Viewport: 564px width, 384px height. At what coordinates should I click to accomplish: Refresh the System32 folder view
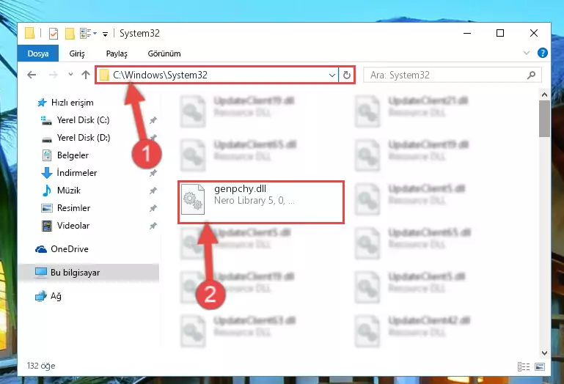(x=347, y=75)
